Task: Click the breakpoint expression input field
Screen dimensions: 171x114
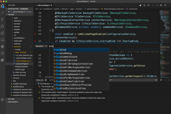Action: [x=104, y=46]
